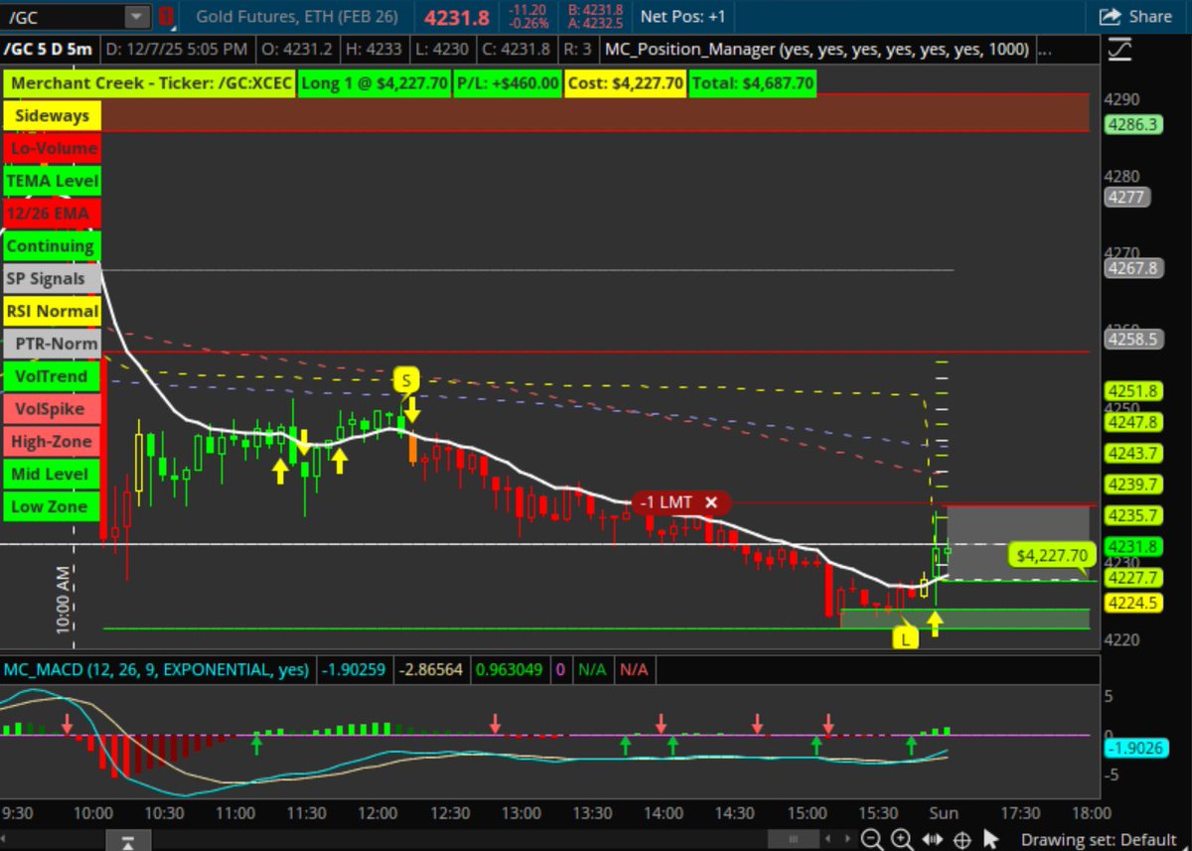Click the Cost: $4,227.70 label
The image size is (1192, 851).
point(625,83)
